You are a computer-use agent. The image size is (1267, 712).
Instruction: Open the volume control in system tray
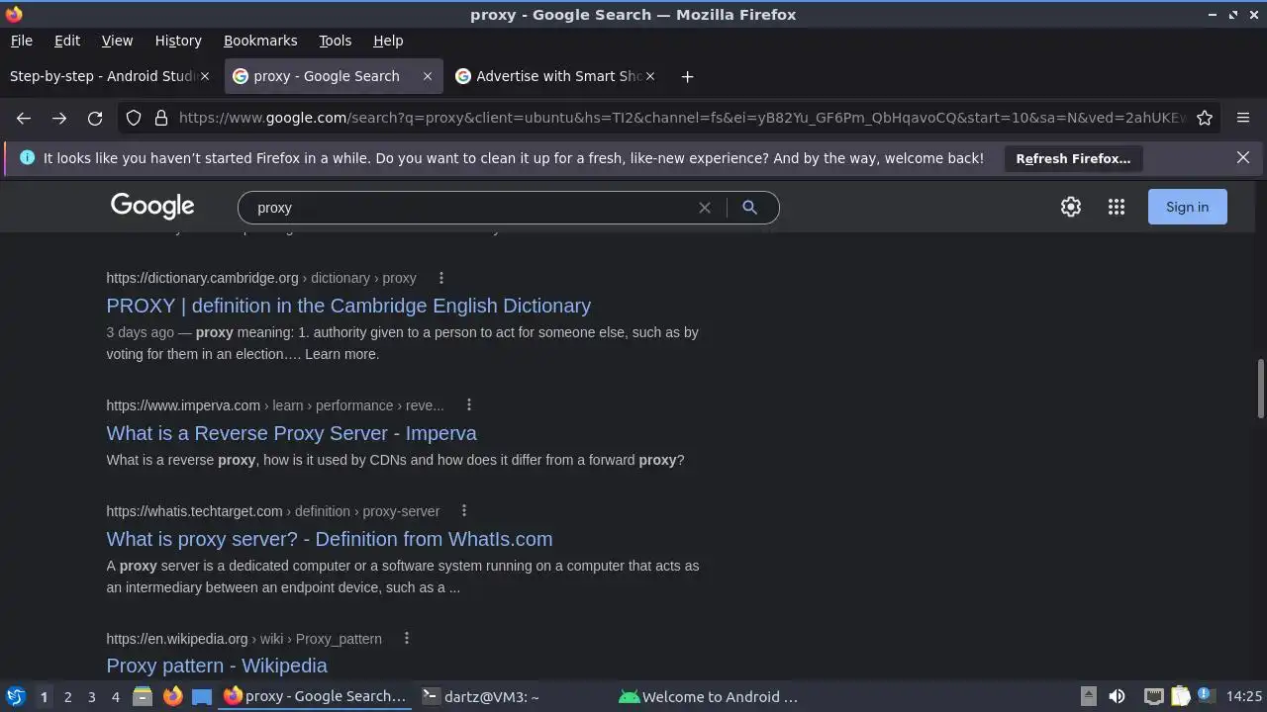(x=1117, y=697)
